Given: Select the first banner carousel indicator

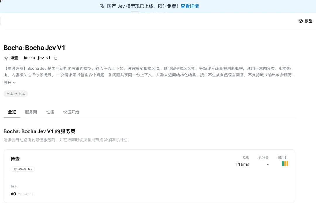Looking at the screenshot, I should click(x=135, y=12).
